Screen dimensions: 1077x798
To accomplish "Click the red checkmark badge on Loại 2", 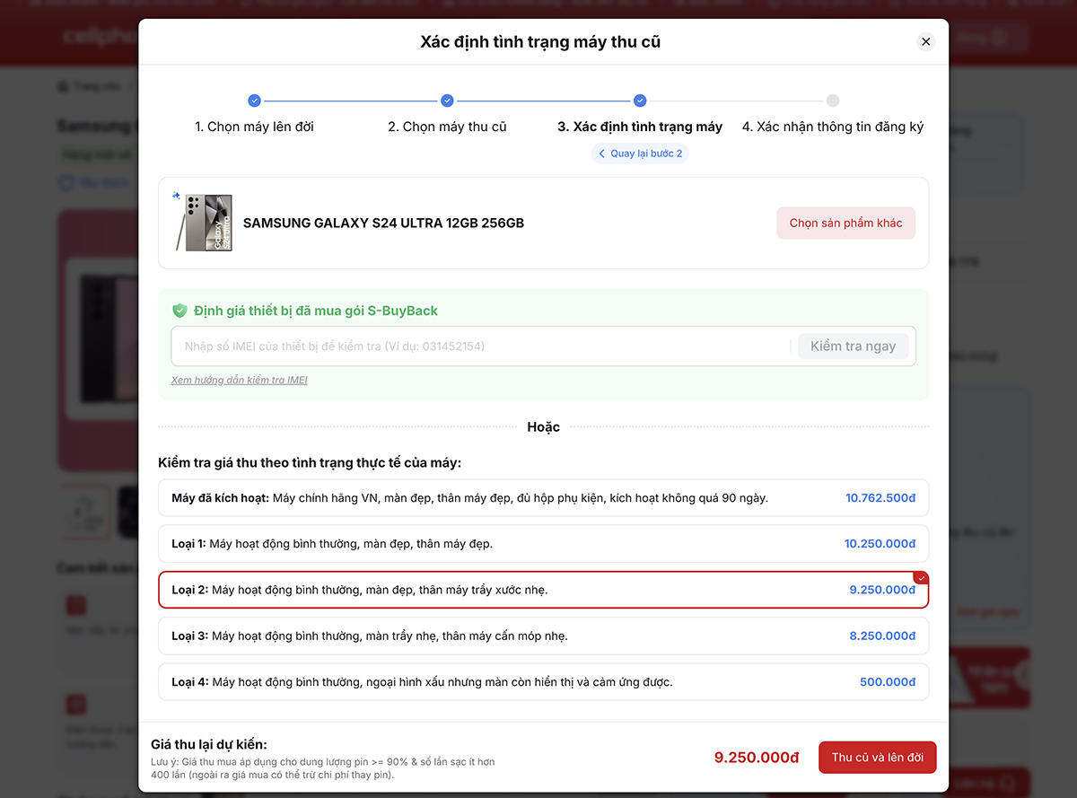I will pyautogui.click(x=920, y=578).
